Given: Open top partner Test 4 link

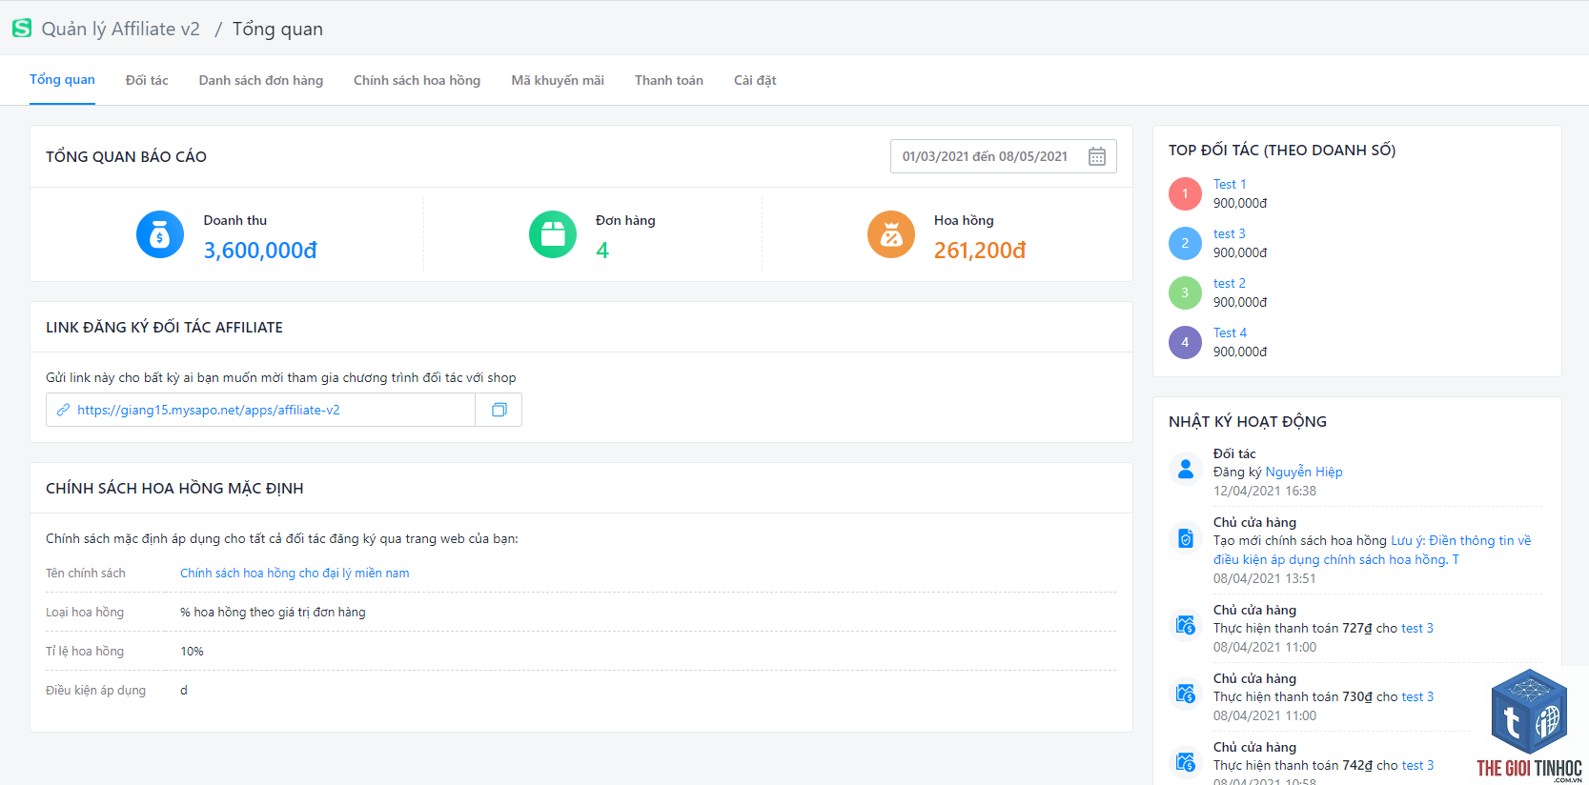Looking at the screenshot, I should 1230,332.
